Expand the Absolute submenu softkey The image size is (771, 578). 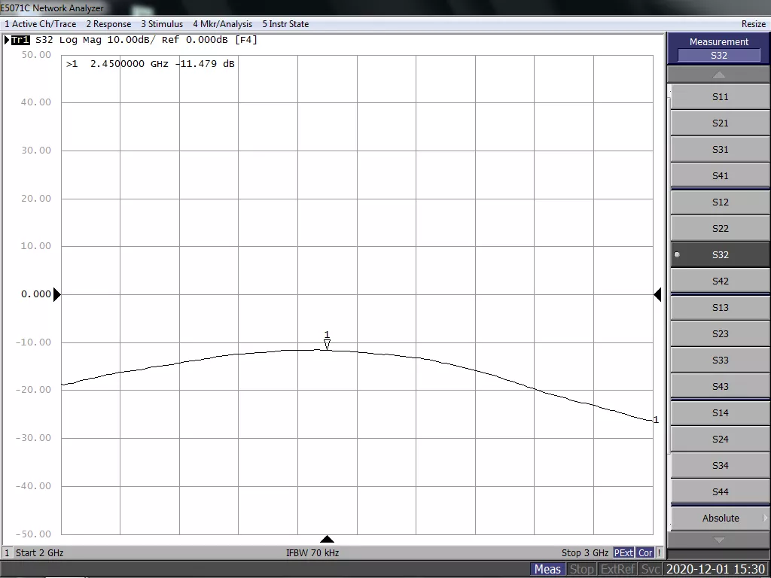[x=720, y=518]
